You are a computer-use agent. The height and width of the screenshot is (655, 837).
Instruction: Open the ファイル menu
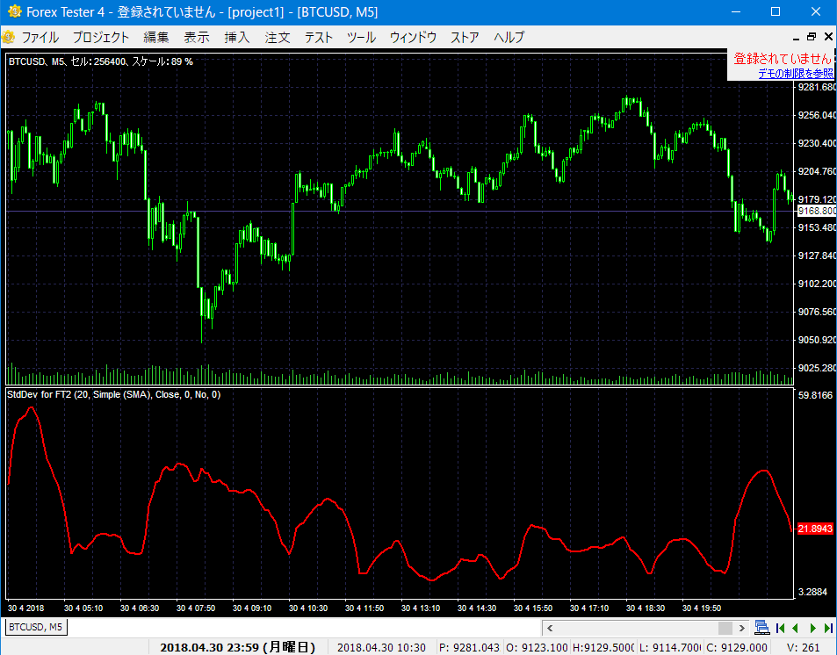pyautogui.click(x=40, y=38)
